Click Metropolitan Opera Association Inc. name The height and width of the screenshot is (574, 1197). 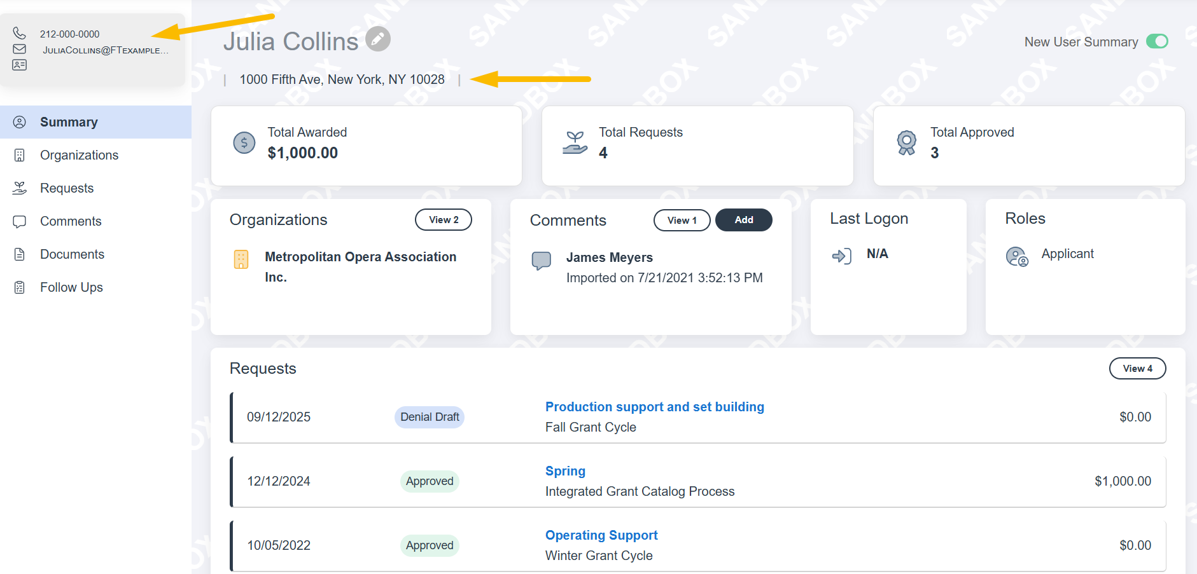[x=361, y=267]
